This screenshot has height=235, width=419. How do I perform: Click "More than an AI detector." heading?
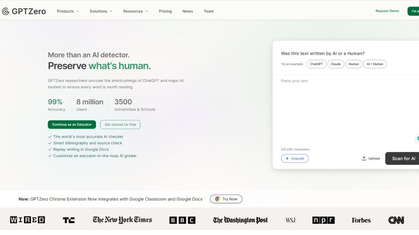click(x=89, y=55)
